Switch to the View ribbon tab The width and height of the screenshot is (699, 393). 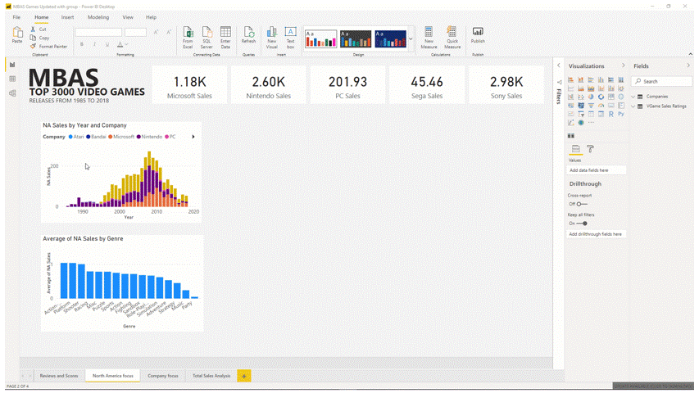click(128, 17)
